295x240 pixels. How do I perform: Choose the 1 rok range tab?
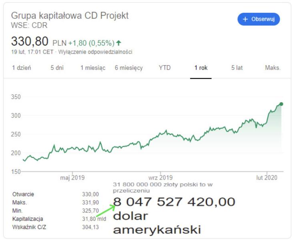click(x=201, y=68)
